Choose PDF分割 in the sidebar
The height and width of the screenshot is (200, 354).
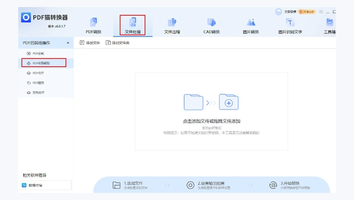coord(46,54)
